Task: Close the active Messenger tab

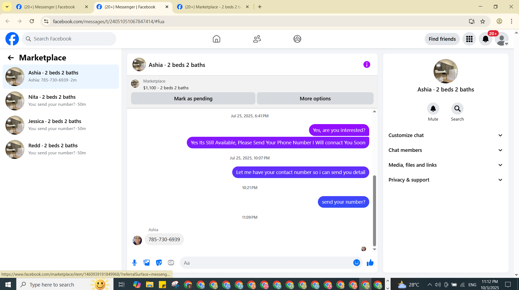Action: pyautogui.click(x=167, y=7)
